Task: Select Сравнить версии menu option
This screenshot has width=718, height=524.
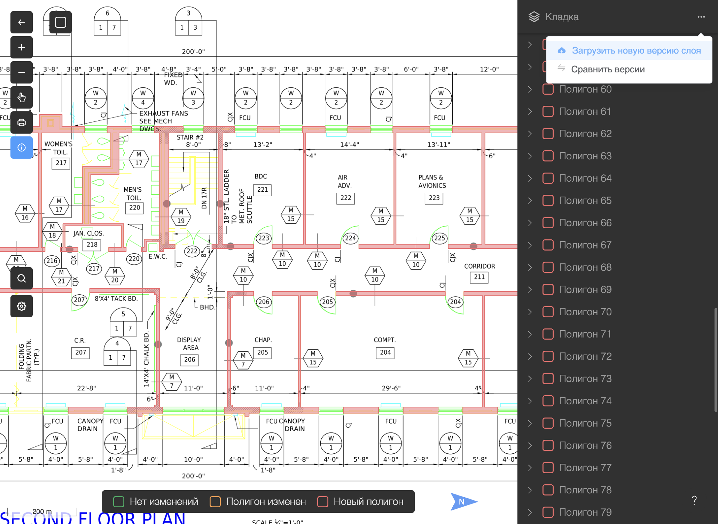Action: click(608, 69)
